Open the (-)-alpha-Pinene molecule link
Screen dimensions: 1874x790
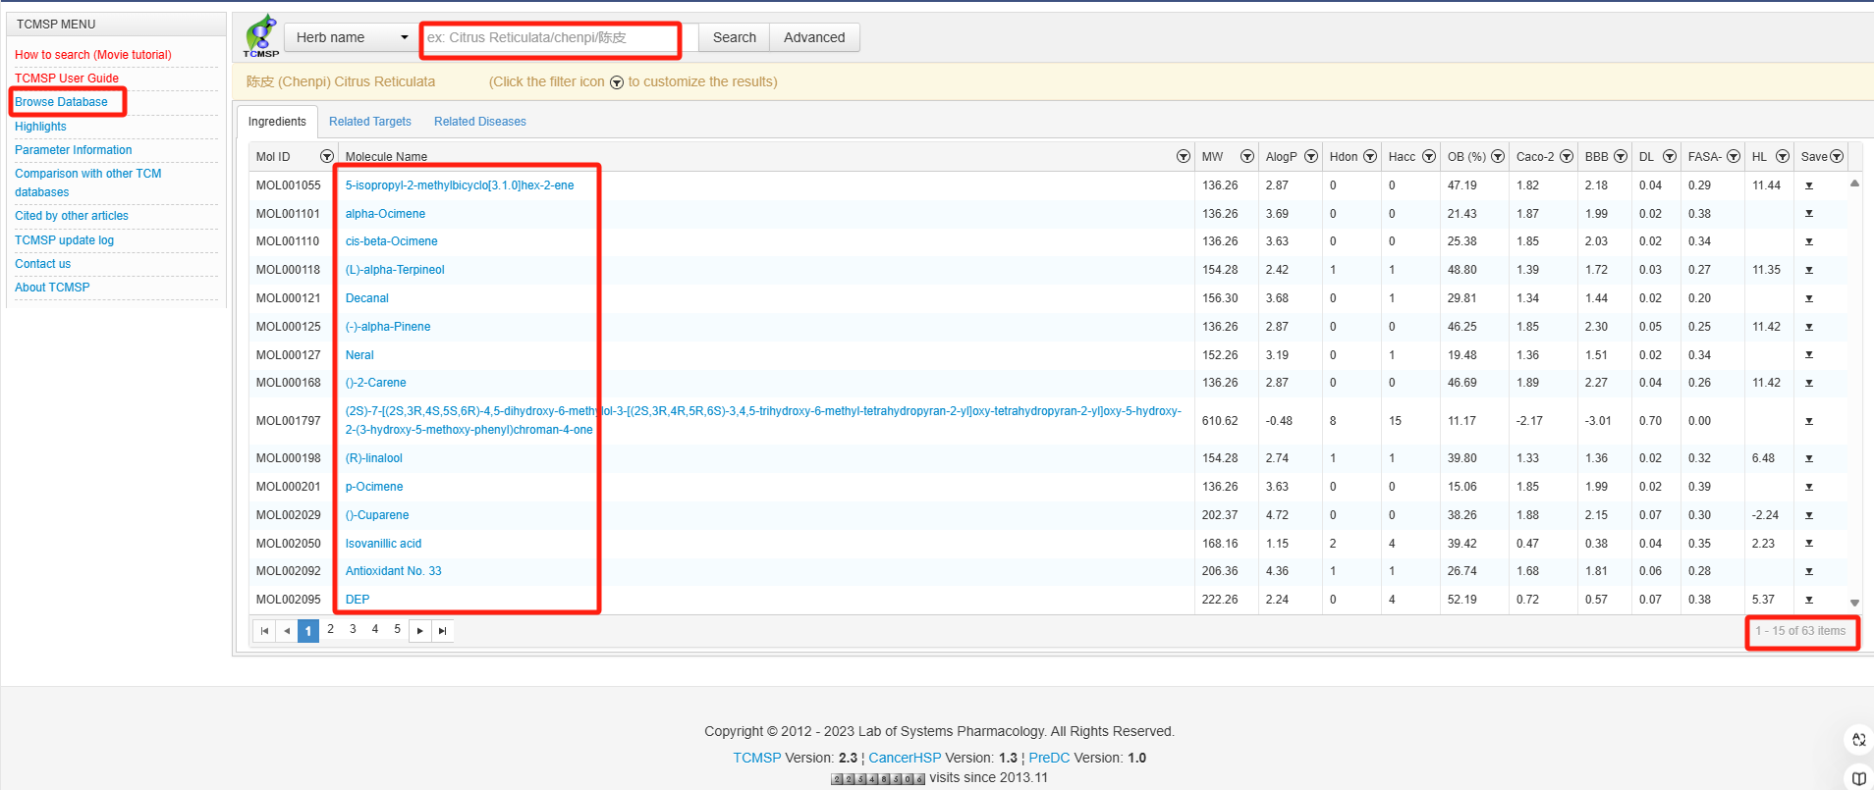click(x=388, y=327)
